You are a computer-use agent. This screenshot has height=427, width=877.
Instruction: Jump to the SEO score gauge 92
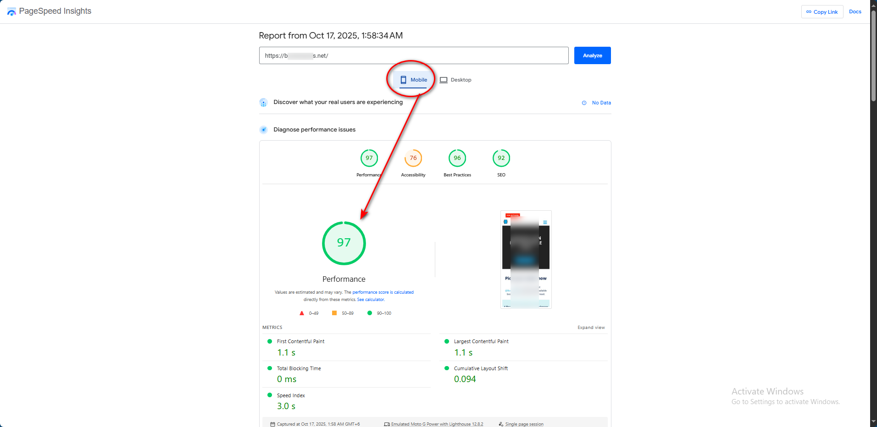pyautogui.click(x=501, y=158)
